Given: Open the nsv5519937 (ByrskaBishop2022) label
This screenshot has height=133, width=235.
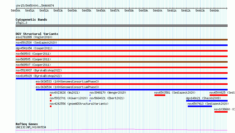Looking at the screenshot, I should [39, 70].
